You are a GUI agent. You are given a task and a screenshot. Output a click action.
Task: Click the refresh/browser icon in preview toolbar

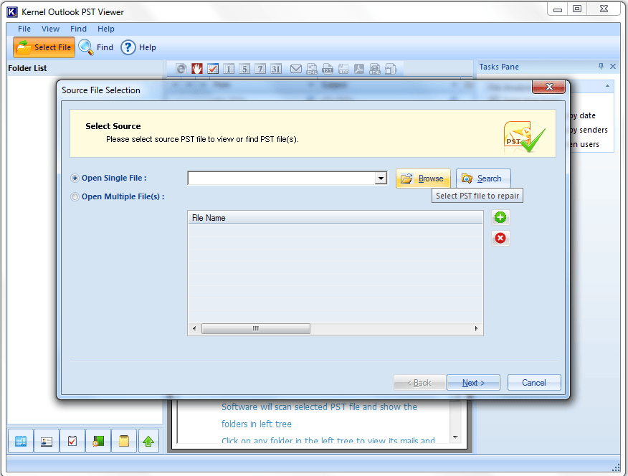click(181, 69)
